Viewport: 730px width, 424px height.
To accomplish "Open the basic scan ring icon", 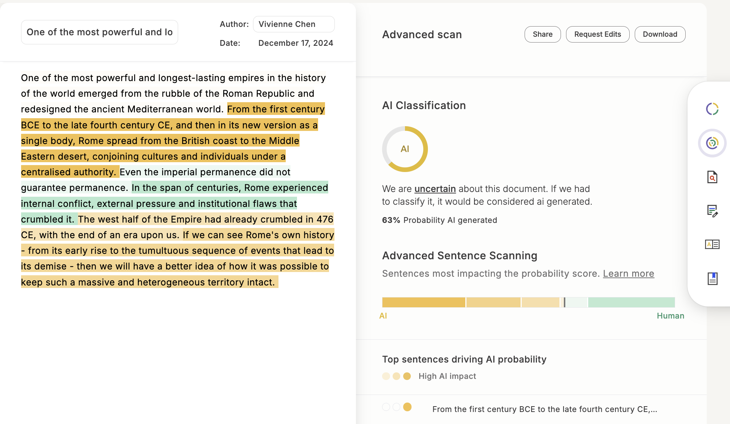I will tap(712, 109).
